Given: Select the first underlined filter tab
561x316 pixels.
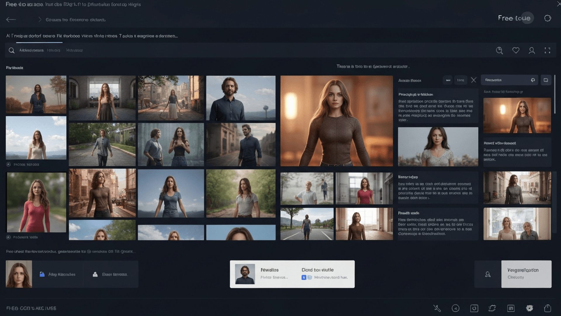Looking at the screenshot, I should (32, 50).
